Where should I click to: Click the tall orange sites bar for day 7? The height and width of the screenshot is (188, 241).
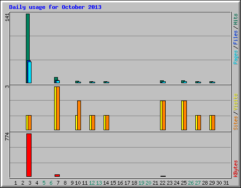click(x=58, y=108)
